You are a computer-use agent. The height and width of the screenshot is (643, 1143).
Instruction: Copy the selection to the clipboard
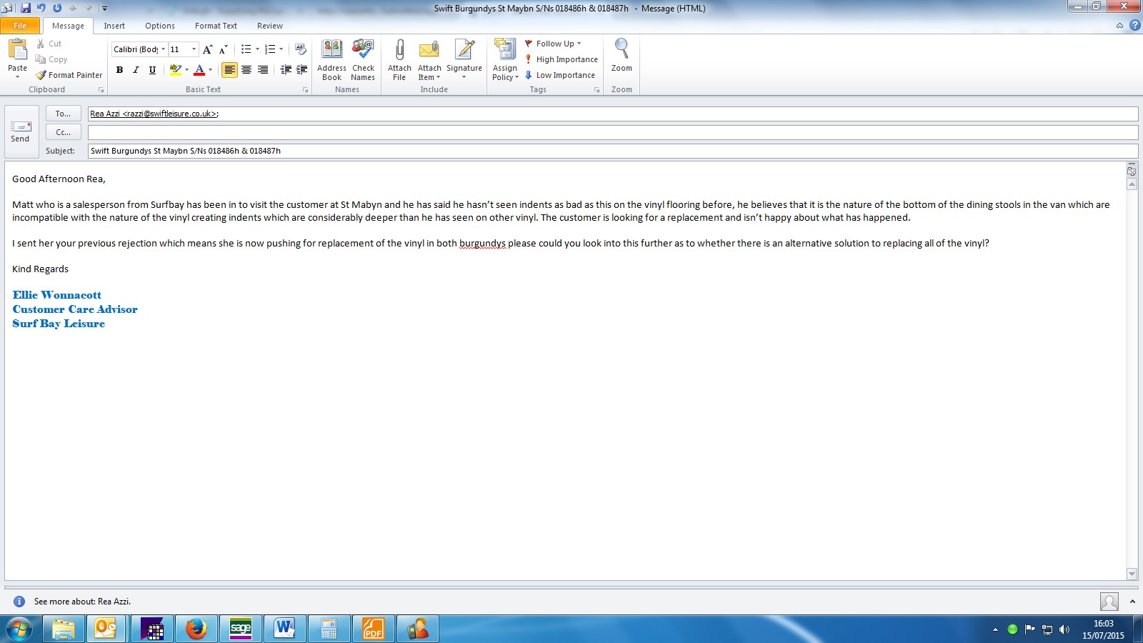coord(51,59)
